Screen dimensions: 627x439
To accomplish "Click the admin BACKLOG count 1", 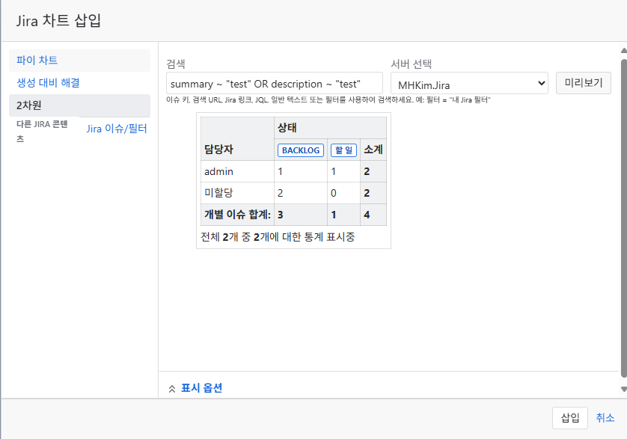I will (x=281, y=171).
